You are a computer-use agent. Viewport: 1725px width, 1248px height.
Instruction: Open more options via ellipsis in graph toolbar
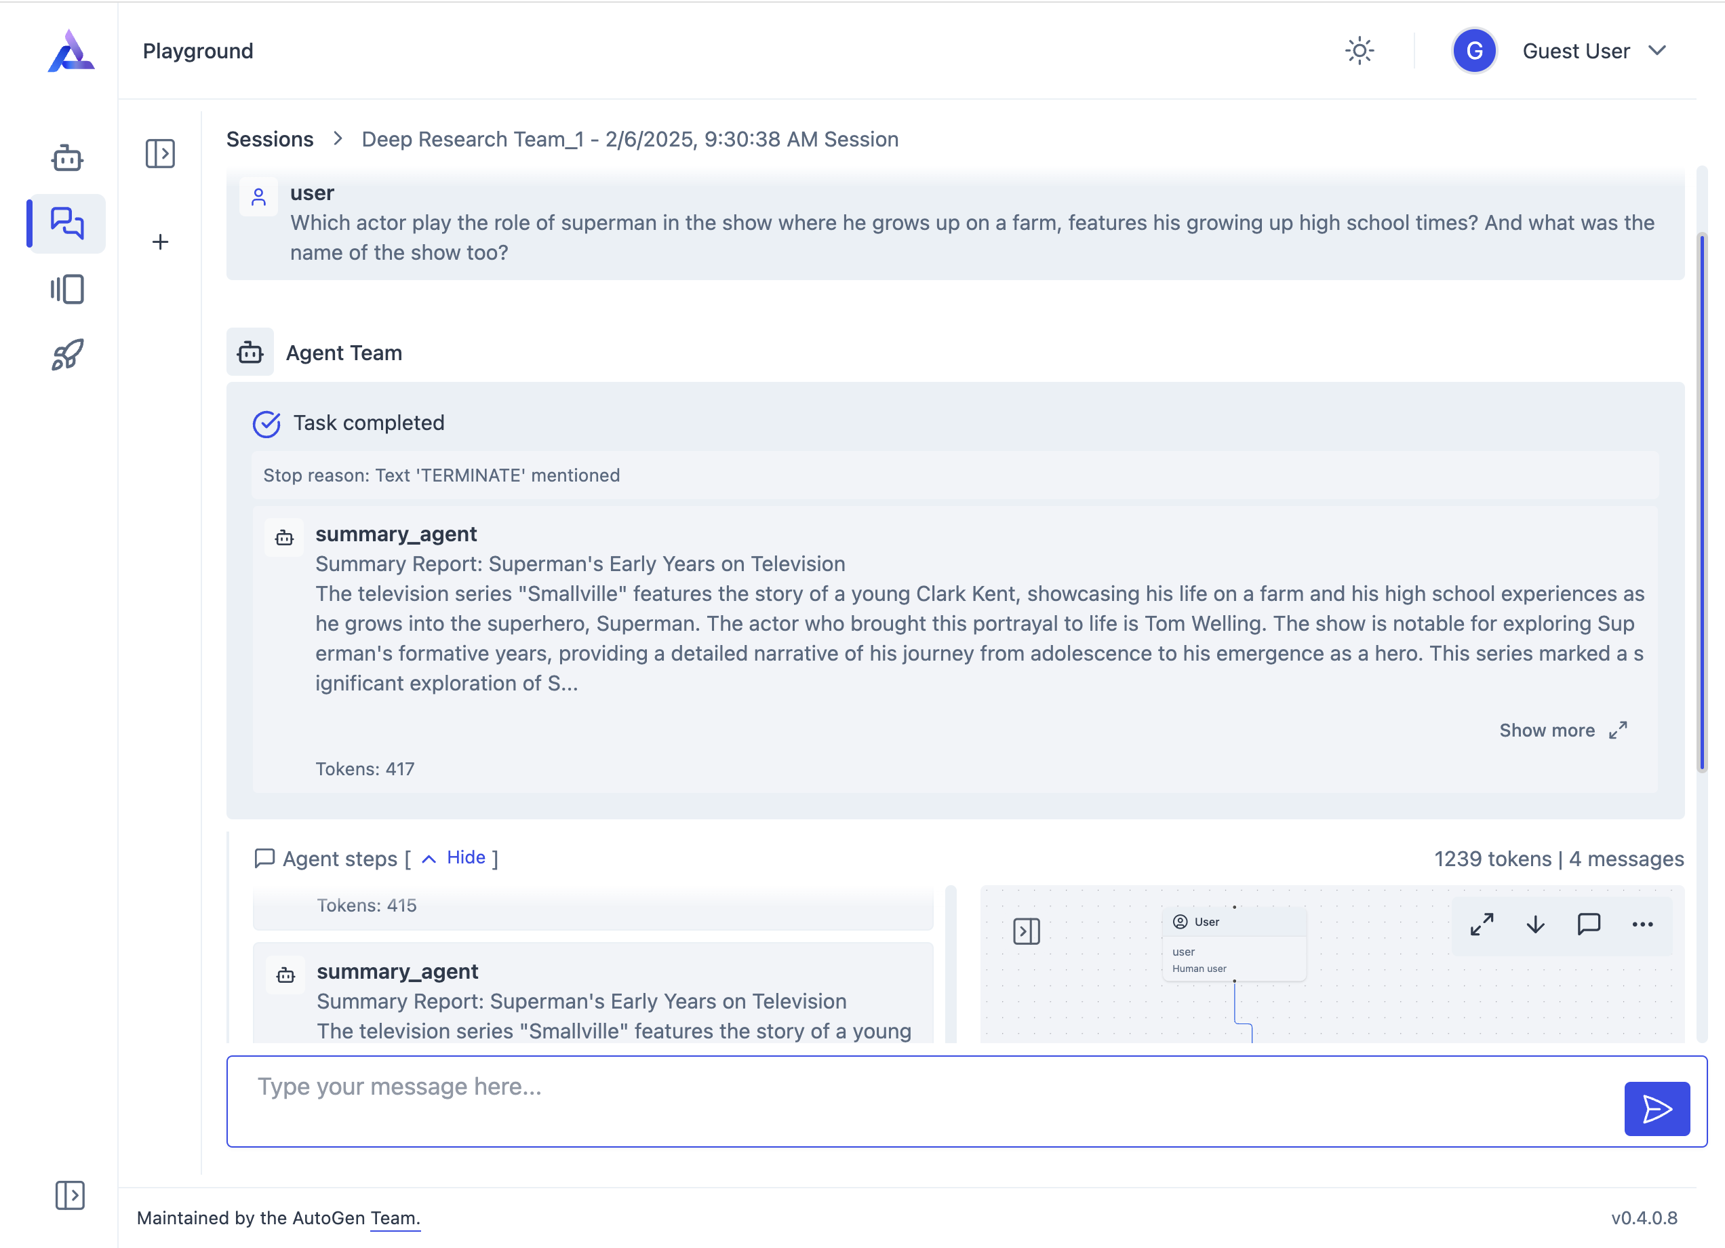(1643, 925)
